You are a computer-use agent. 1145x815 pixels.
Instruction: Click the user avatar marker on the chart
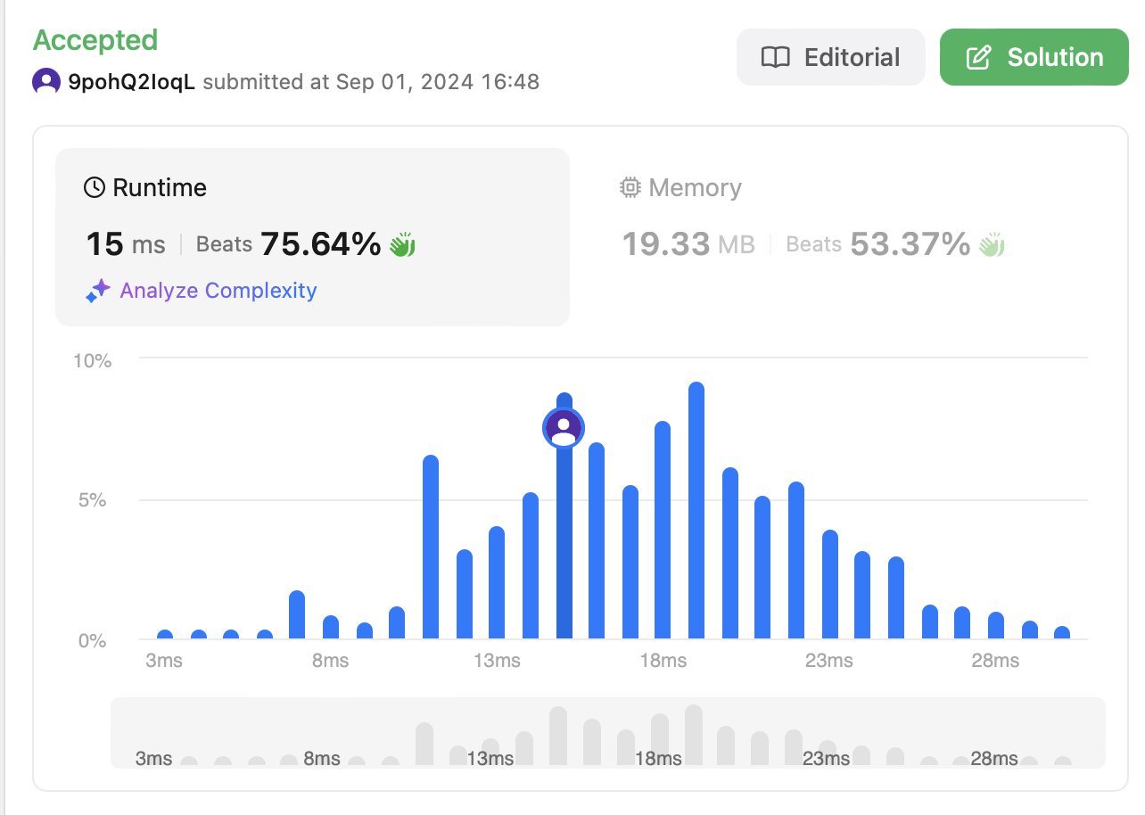[x=564, y=428]
